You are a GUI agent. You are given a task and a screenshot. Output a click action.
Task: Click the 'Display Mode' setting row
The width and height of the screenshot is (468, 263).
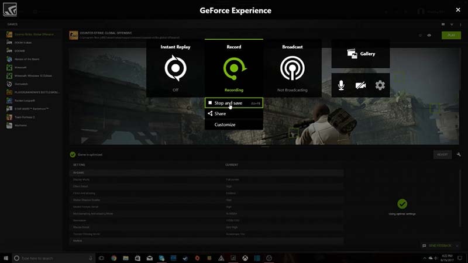point(207,179)
